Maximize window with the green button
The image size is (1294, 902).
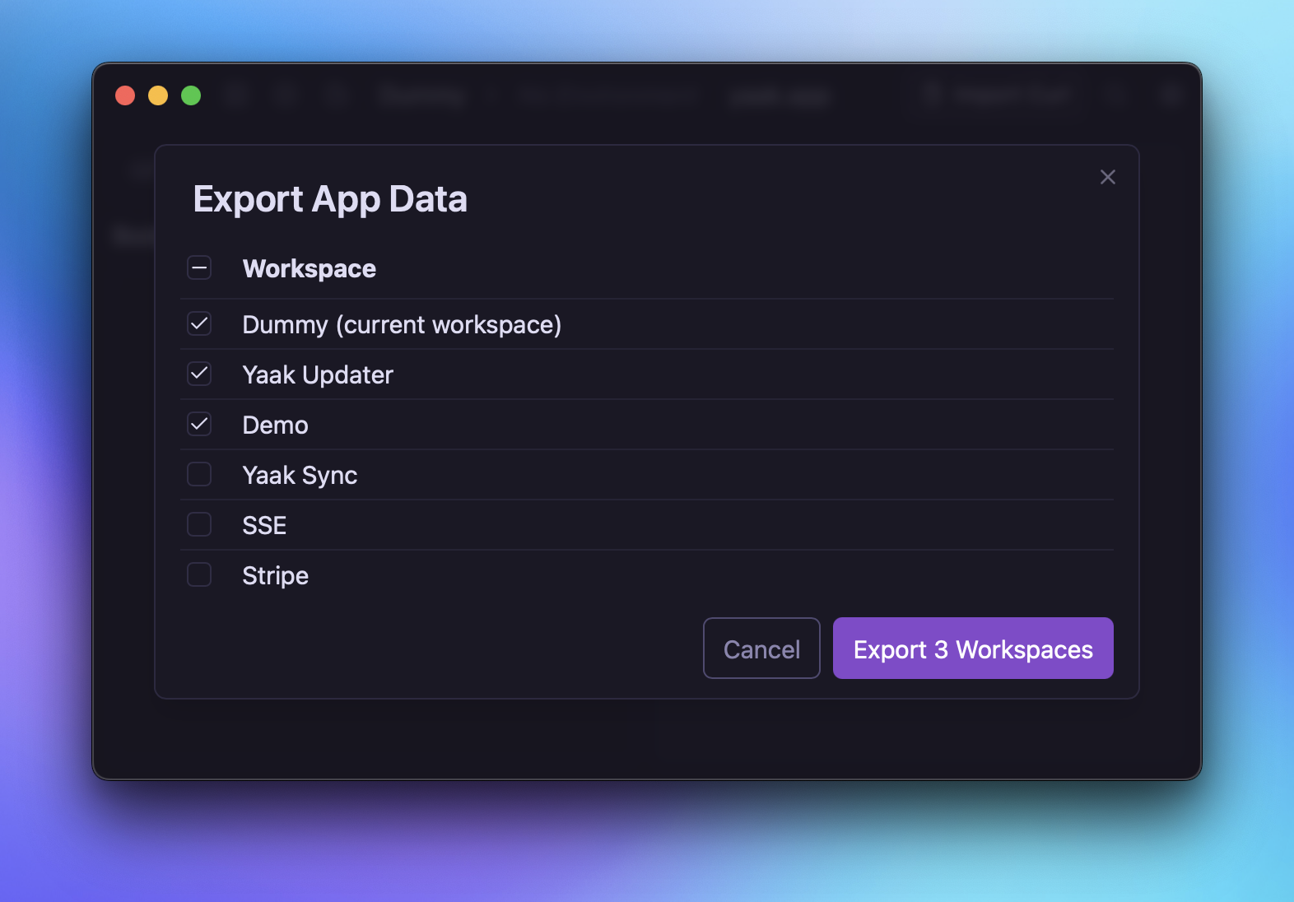click(x=191, y=96)
